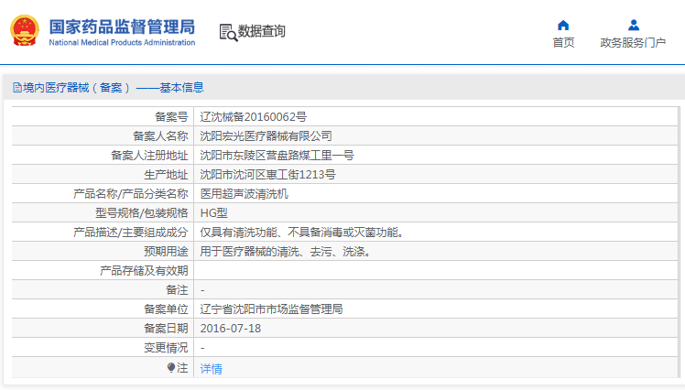Click 数据查询 text label

tap(261, 31)
